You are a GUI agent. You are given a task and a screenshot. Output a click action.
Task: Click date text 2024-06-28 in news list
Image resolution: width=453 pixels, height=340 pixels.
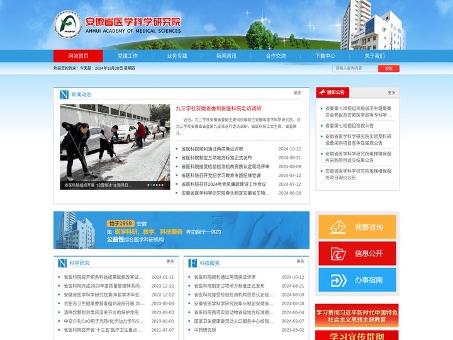pyautogui.click(x=290, y=193)
